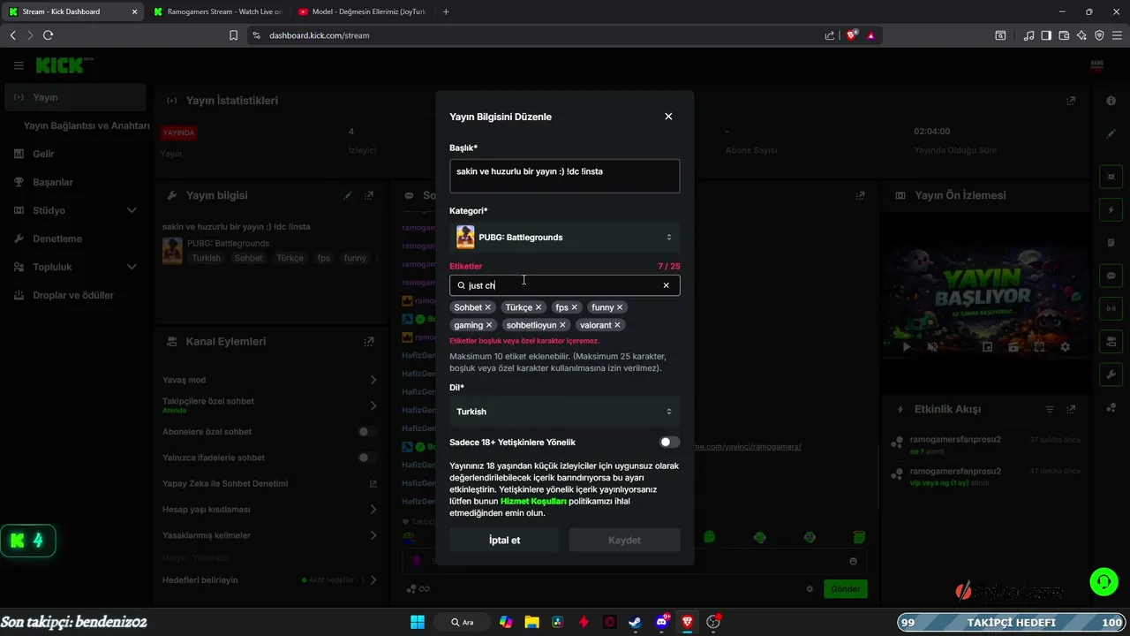Click into the Başlık title field

click(x=564, y=176)
